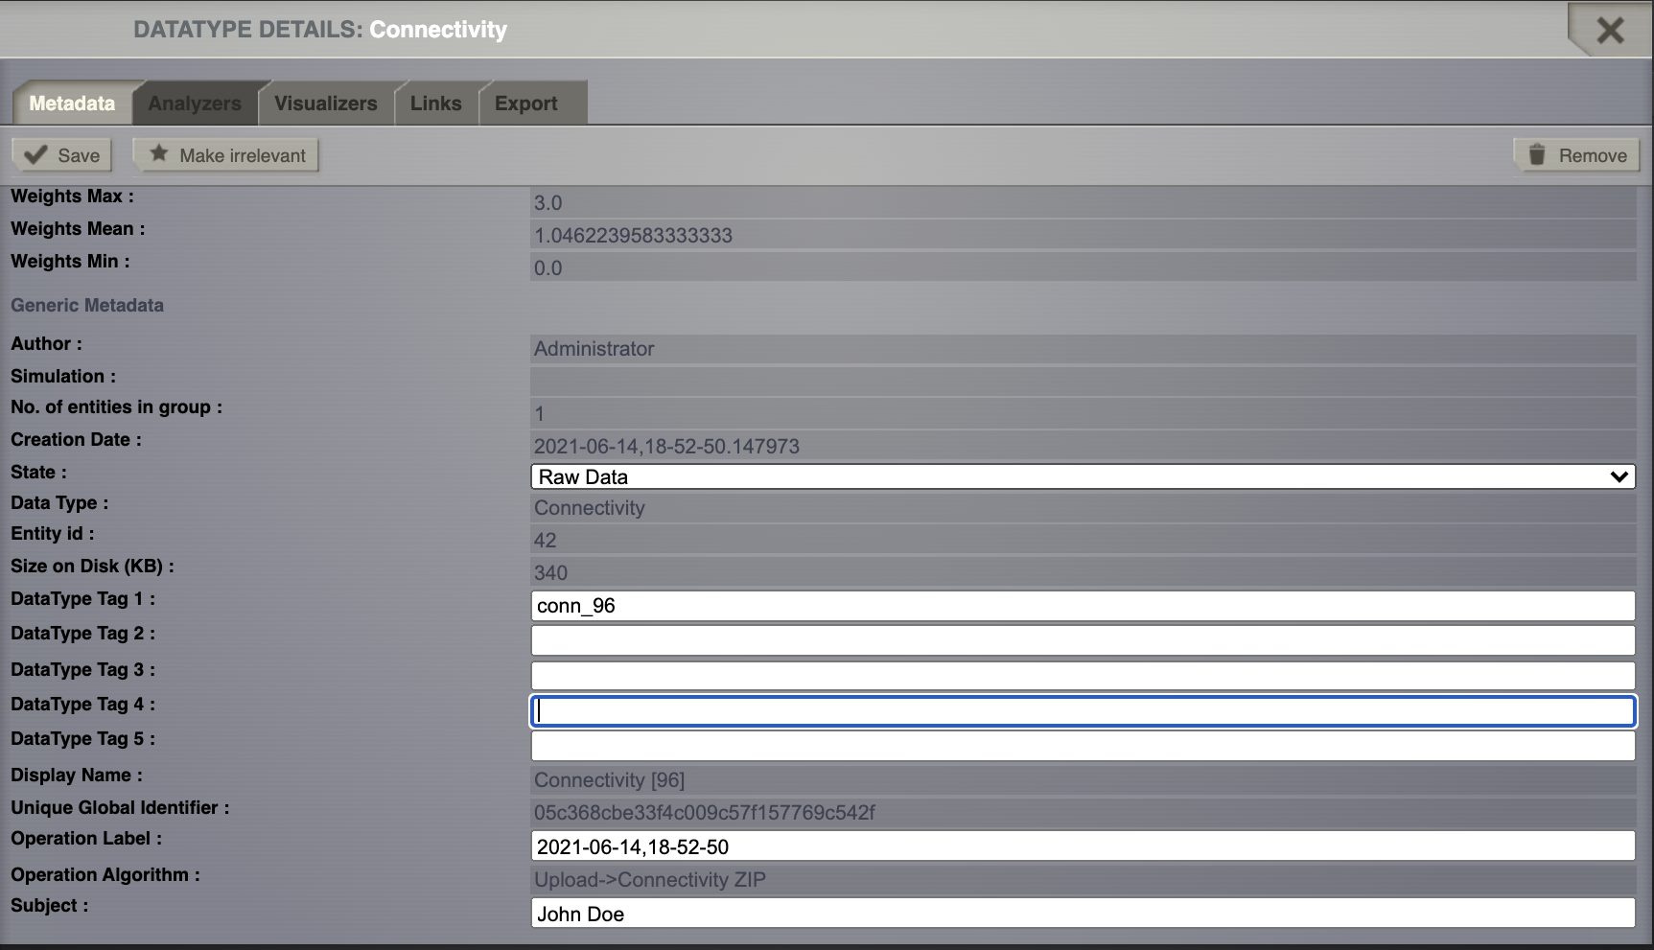1654x950 pixels.
Task: Focus the DataType Tag 5 input field
Action: click(1083, 746)
